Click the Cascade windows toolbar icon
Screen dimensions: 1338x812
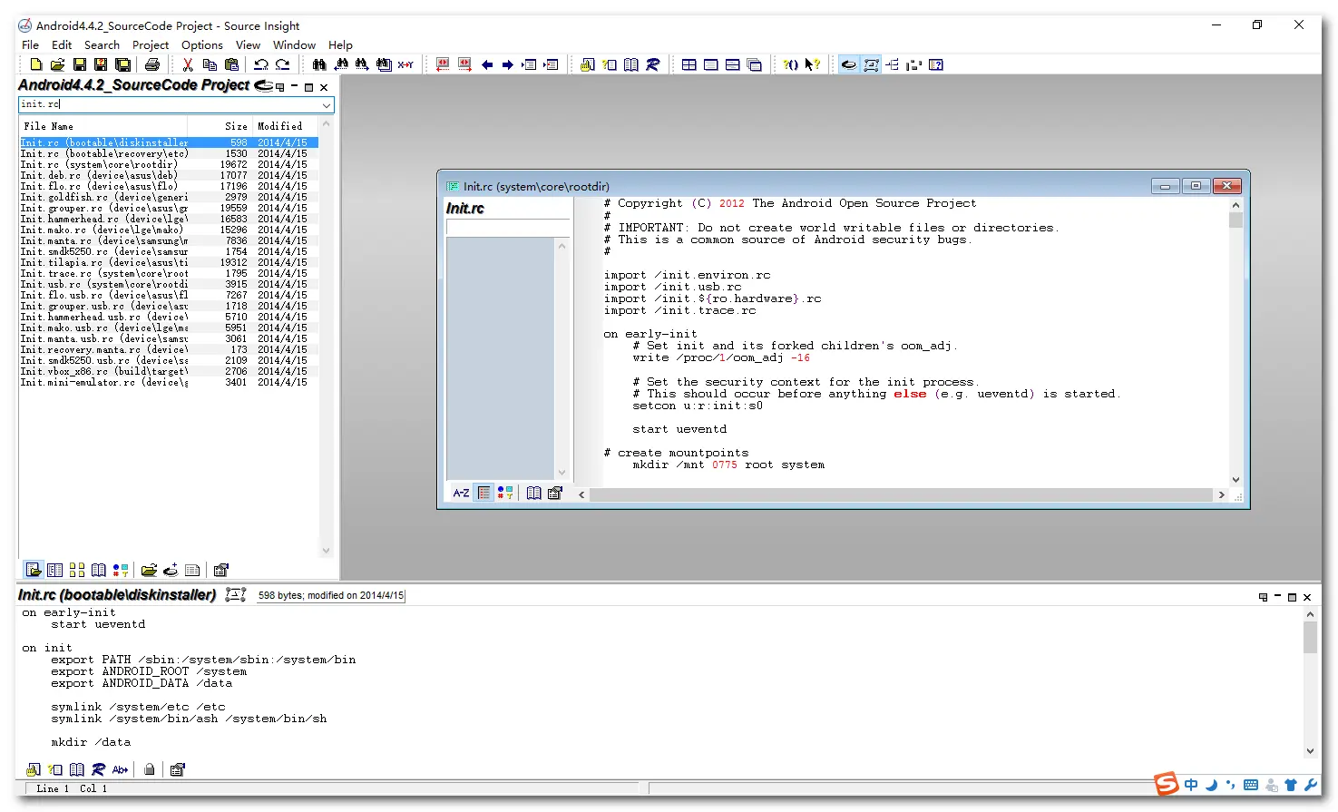(754, 64)
